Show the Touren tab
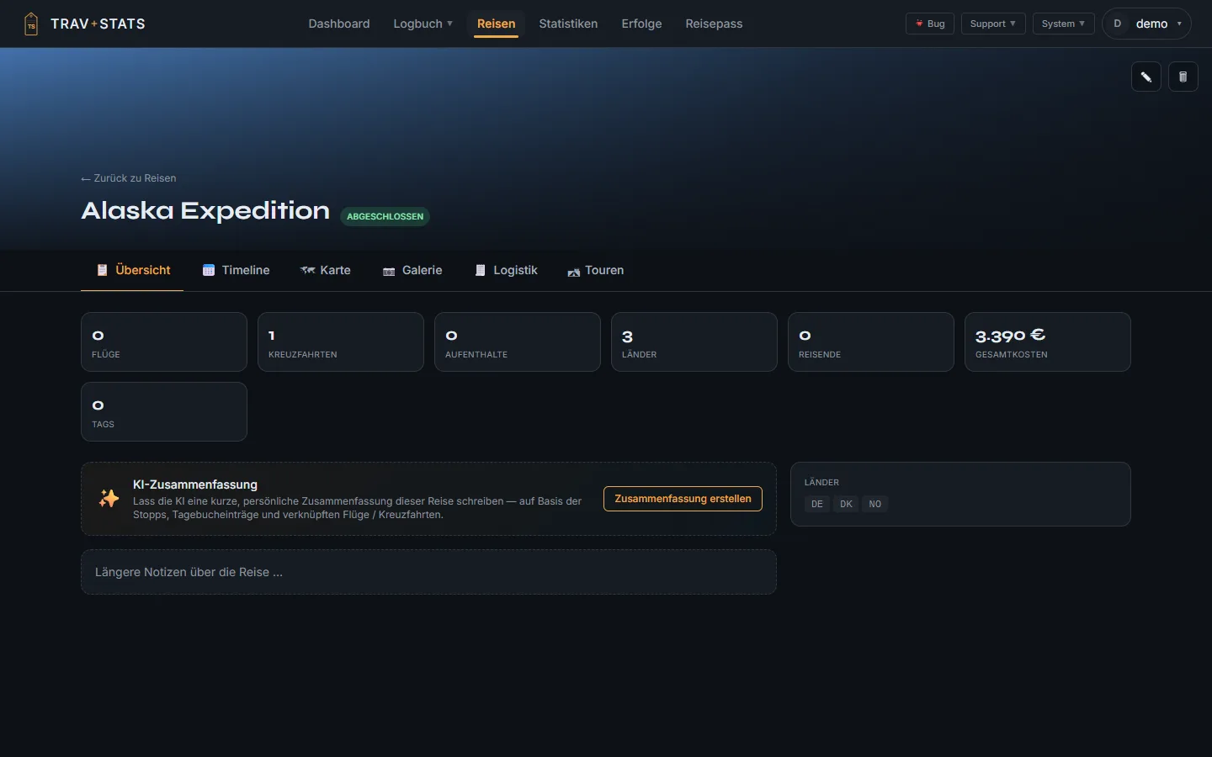This screenshot has height=757, width=1212. 596,270
